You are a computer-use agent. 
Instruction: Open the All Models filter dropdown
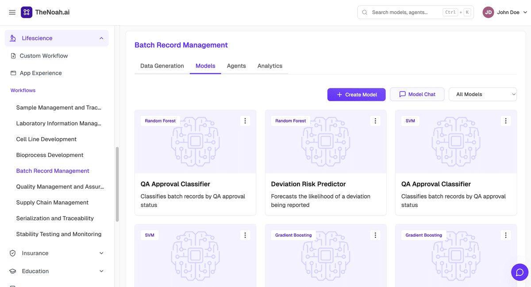[x=483, y=94]
